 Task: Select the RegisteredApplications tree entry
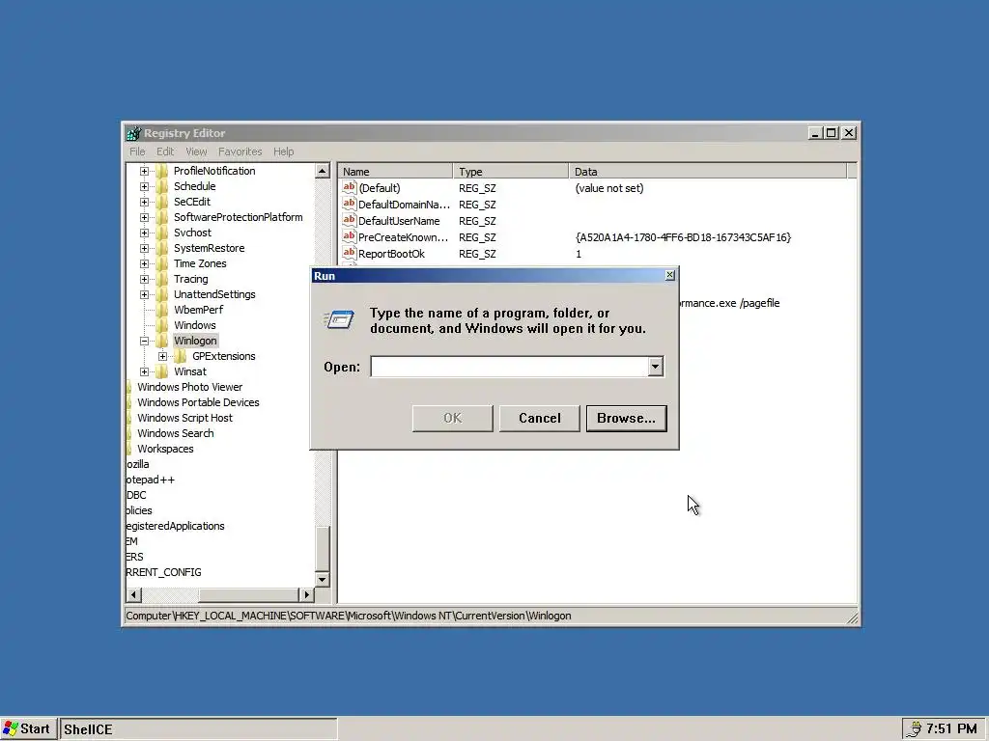pos(176,526)
